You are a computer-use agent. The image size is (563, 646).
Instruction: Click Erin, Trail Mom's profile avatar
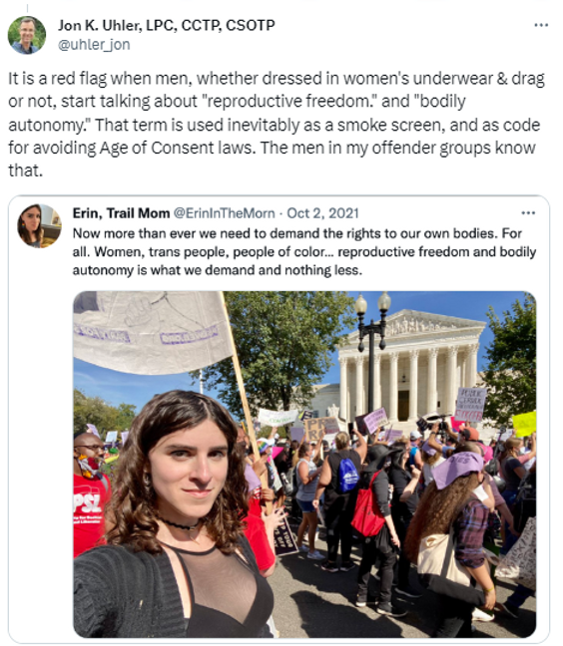click(39, 225)
